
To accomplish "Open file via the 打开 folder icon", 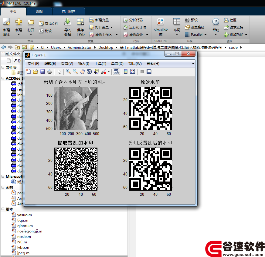I will tap(31, 22).
